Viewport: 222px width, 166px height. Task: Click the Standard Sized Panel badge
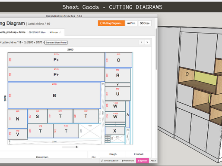click(x=56, y=43)
